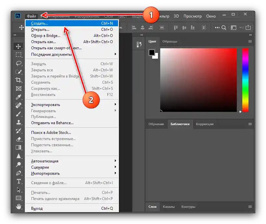Screen dimensions: 266x224
Task: Collapse the right panels double-arrow
Action: pos(250,35)
